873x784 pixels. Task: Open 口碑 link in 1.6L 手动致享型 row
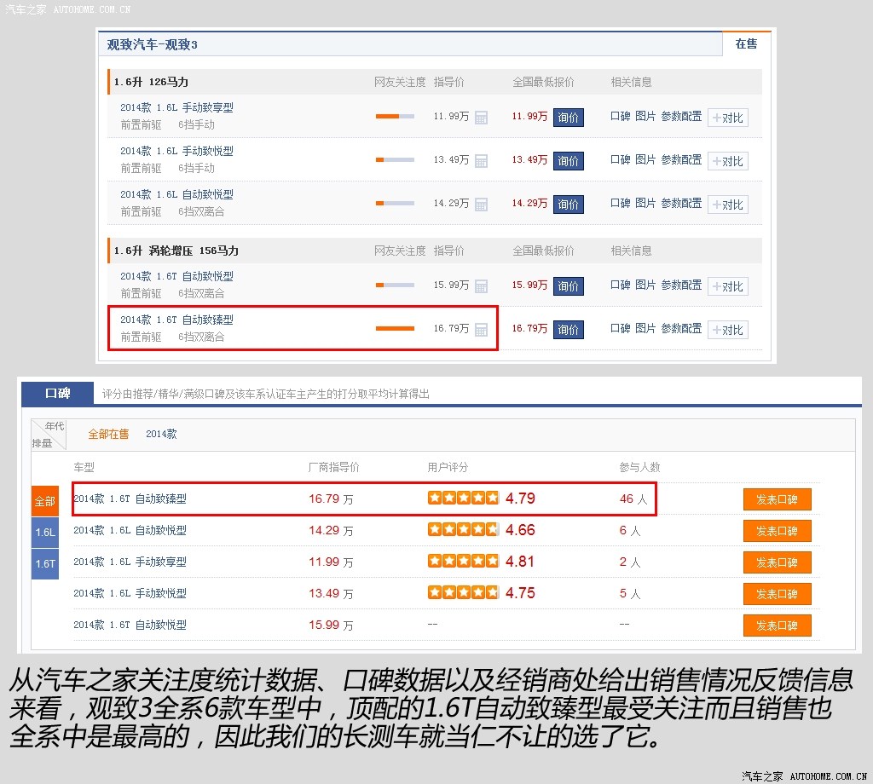(621, 116)
